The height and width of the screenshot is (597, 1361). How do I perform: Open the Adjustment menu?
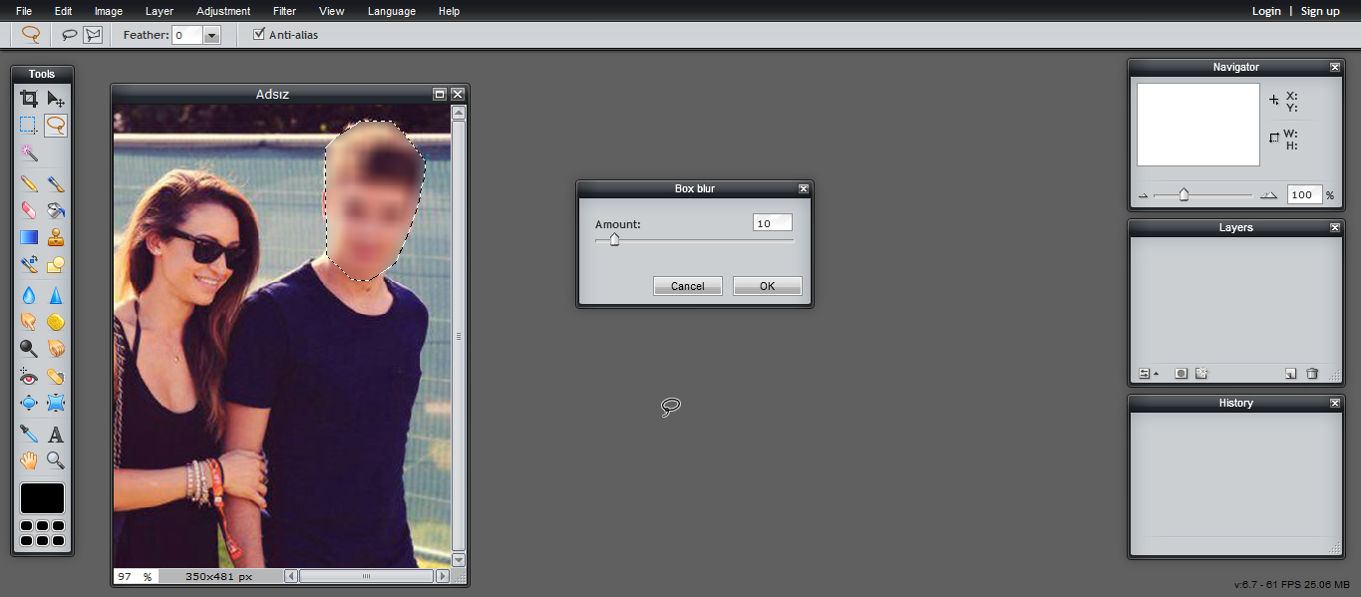[x=222, y=11]
